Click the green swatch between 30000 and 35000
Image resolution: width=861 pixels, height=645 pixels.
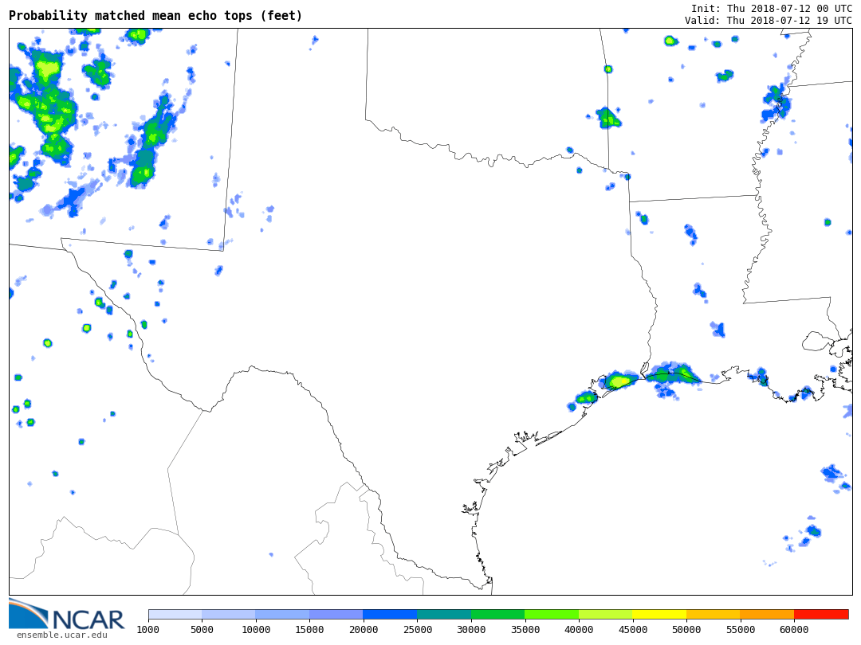pyautogui.click(x=497, y=614)
